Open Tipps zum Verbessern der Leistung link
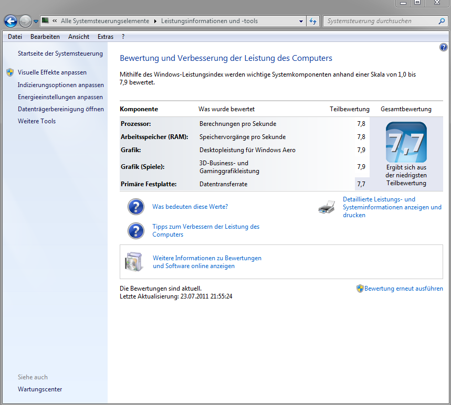 pos(206,230)
